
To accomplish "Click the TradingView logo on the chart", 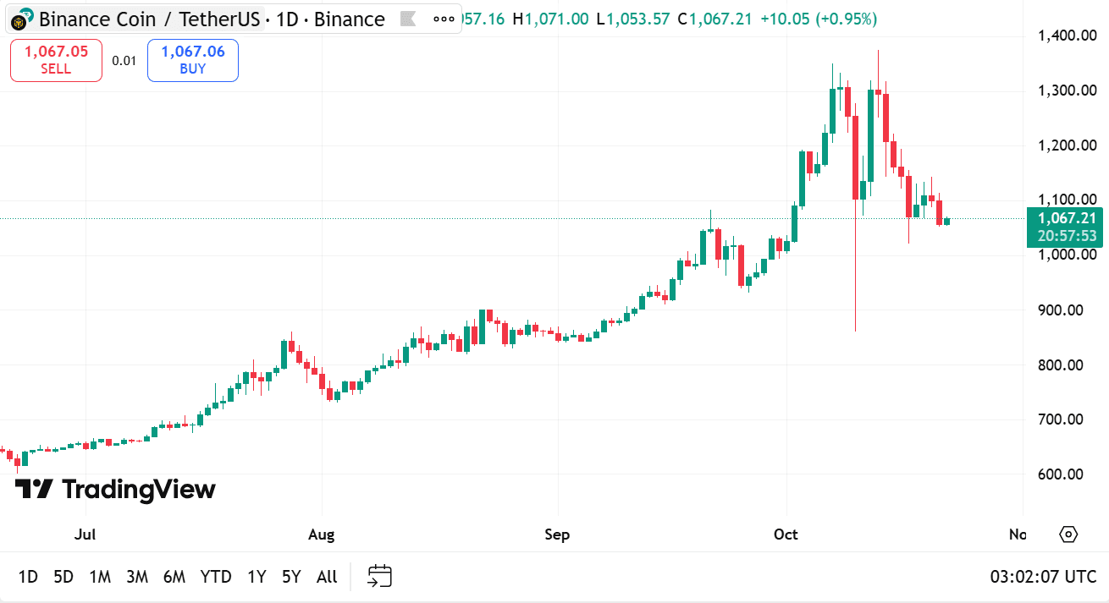I will point(116,489).
